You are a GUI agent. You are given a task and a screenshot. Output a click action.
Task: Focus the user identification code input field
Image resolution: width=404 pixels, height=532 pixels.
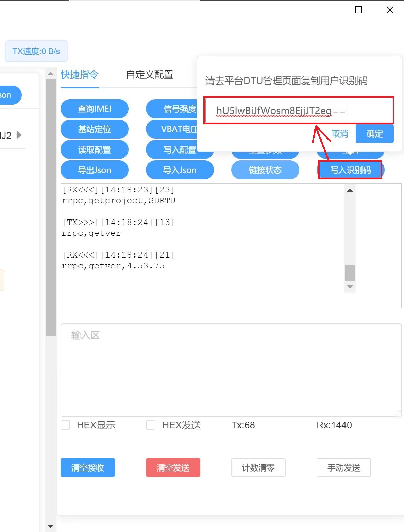click(299, 110)
